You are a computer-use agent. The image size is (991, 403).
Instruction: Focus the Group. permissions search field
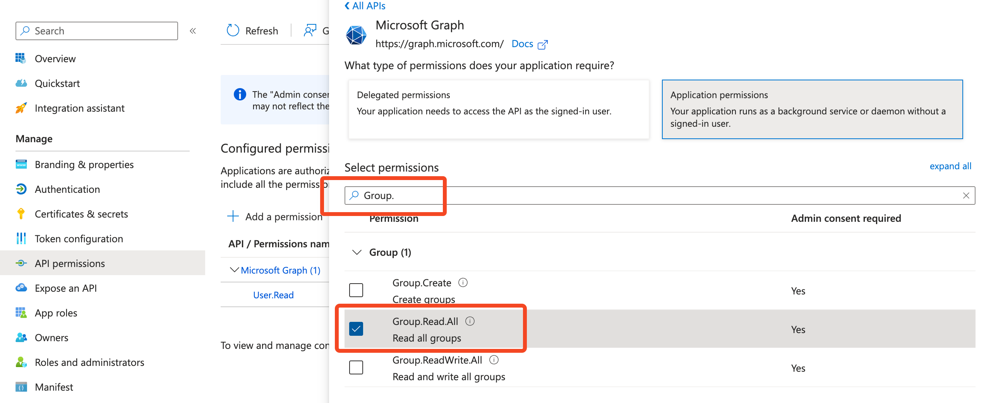[660, 196]
